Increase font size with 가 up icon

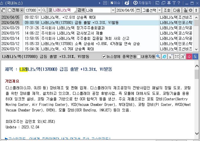(183, 56)
